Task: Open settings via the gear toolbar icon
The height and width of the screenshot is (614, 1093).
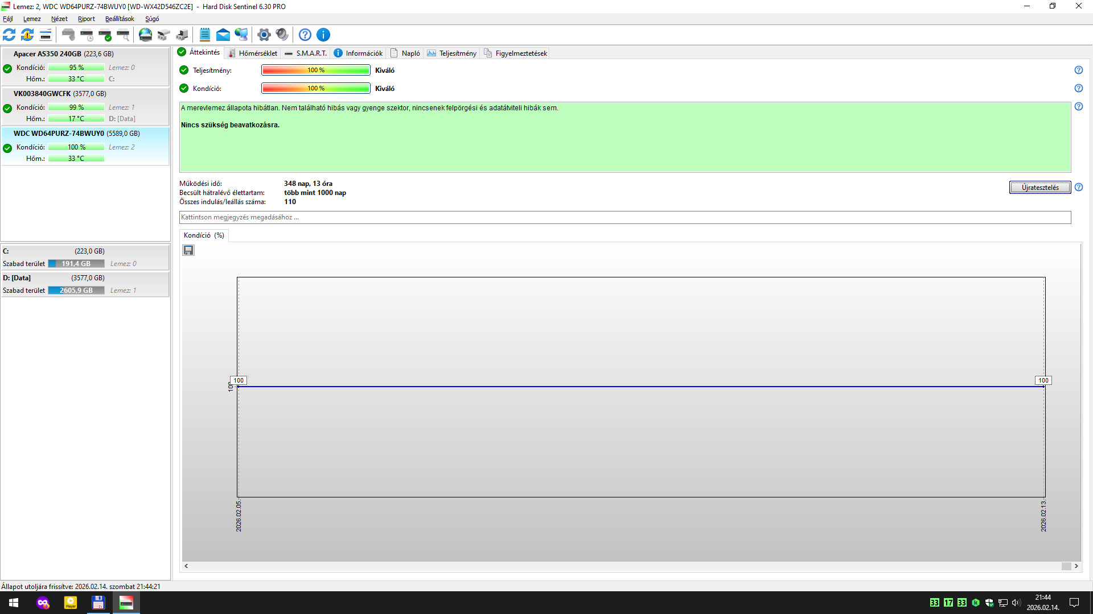Action: 264,35
